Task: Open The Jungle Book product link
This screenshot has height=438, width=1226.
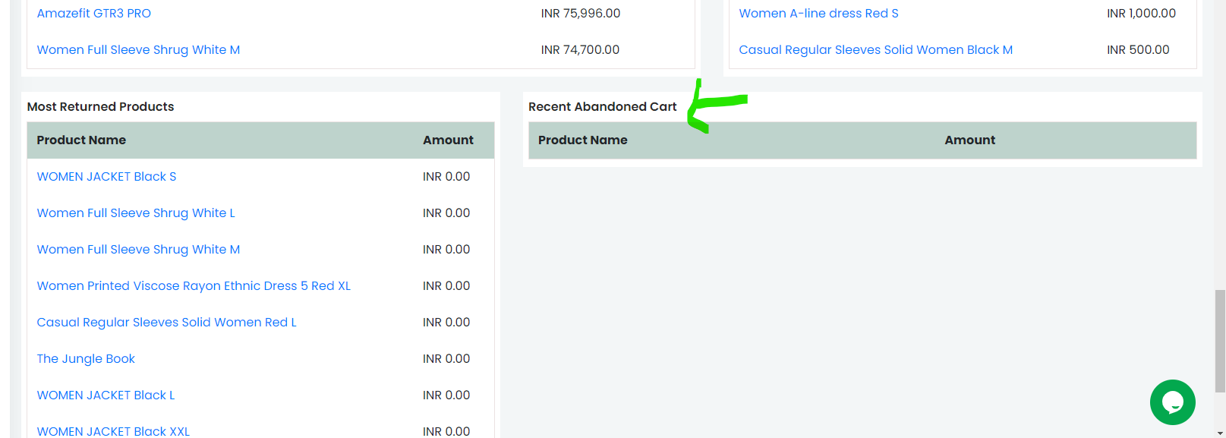Action: point(86,359)
